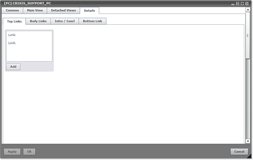Open the Body Links sub-tab

(38, 21)
